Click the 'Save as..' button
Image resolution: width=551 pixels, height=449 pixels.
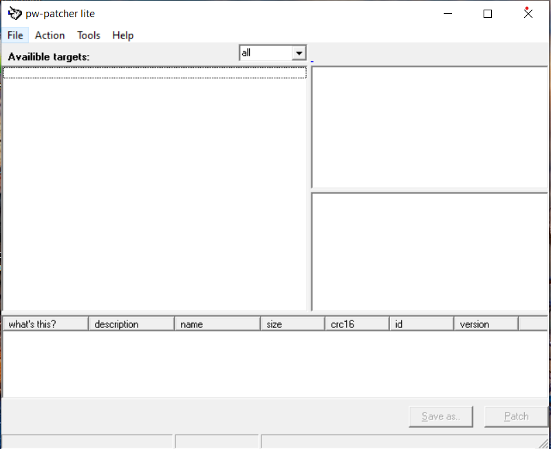coord(440,416)
